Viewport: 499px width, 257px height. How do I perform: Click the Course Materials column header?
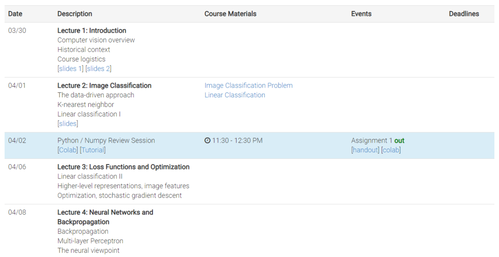click(230, 14)
